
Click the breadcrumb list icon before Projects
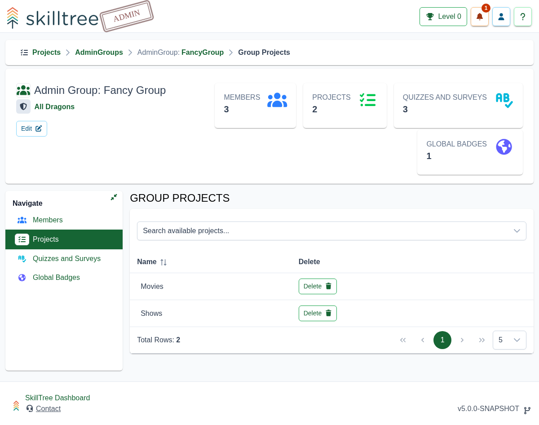24,53
